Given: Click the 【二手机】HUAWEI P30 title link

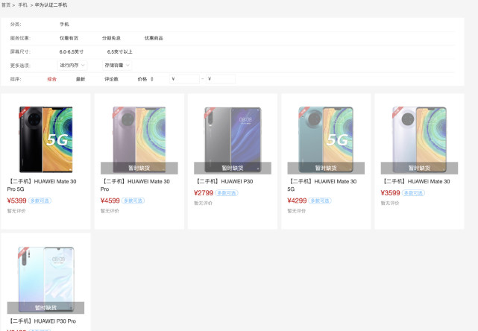Looking at the screenshot, I should (224, 181).
